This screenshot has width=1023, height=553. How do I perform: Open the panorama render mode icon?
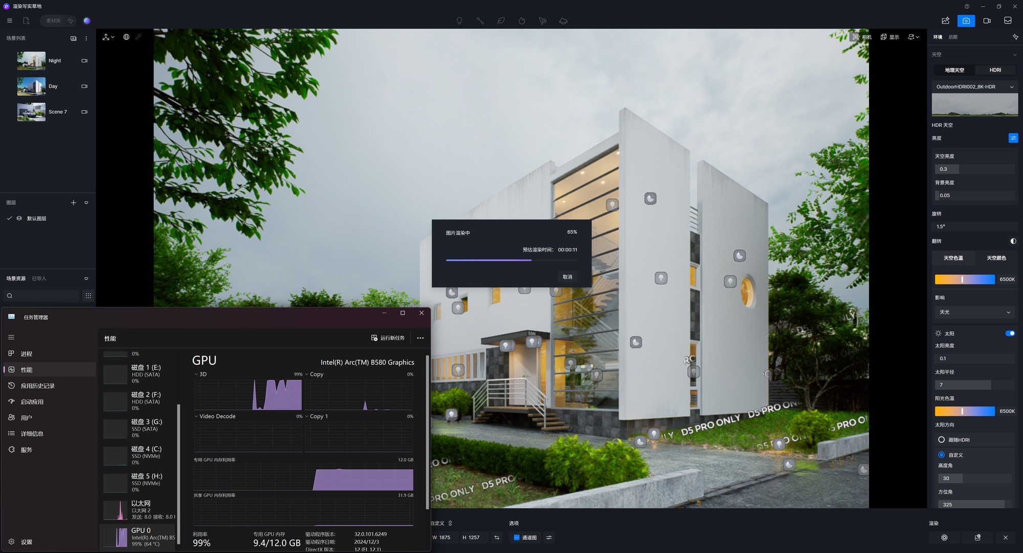pyautogui.click(x=1008, y=20)
